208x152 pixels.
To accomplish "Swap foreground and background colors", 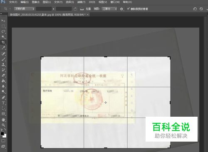I will click(5, 130).
